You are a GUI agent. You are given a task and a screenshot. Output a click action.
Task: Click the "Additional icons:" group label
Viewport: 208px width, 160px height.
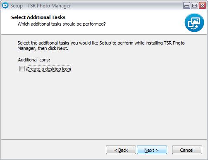(34, 60)
